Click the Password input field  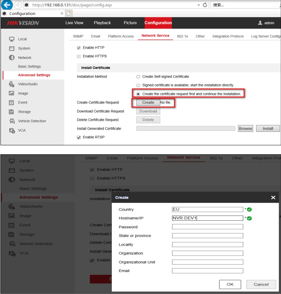(207, 227)
